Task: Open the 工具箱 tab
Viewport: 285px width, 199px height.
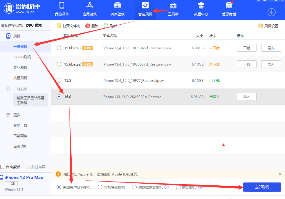Action: [x=173, y=9]
